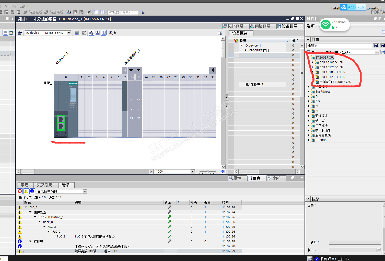Collapse the Rack_0 row in compile results
385x261 pixels.
tap(40, 222)
